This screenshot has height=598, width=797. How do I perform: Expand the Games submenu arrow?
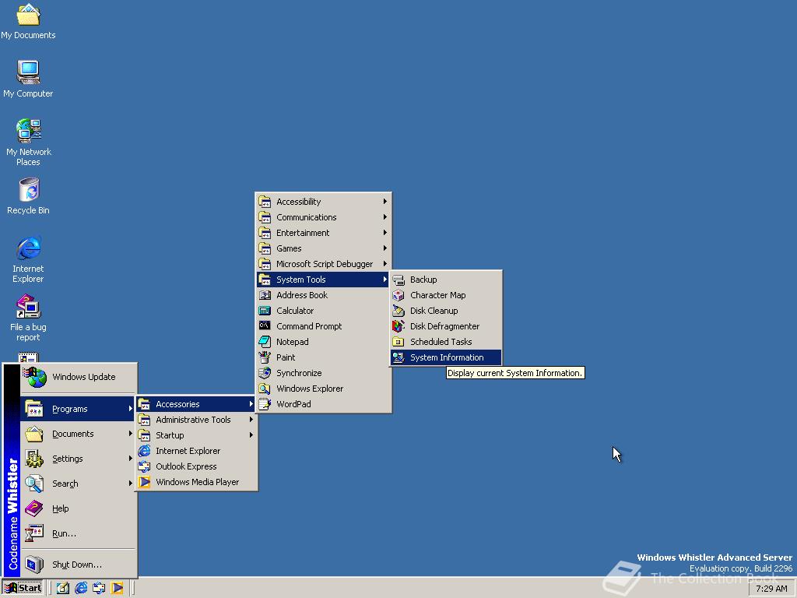click(385, 248)
